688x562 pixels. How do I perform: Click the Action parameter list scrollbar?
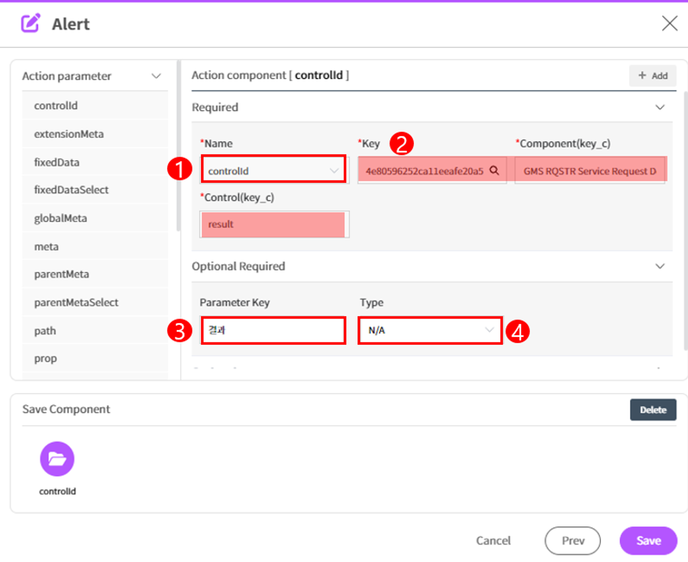click(178, 146)
